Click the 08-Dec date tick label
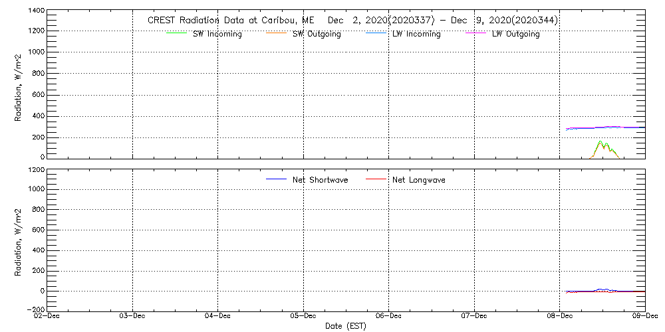 pyautogui.click(x=560, y=317)
